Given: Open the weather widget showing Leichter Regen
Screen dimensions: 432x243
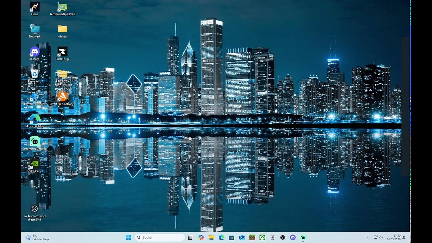Looking at the screenshot, I should pos(38,238).
